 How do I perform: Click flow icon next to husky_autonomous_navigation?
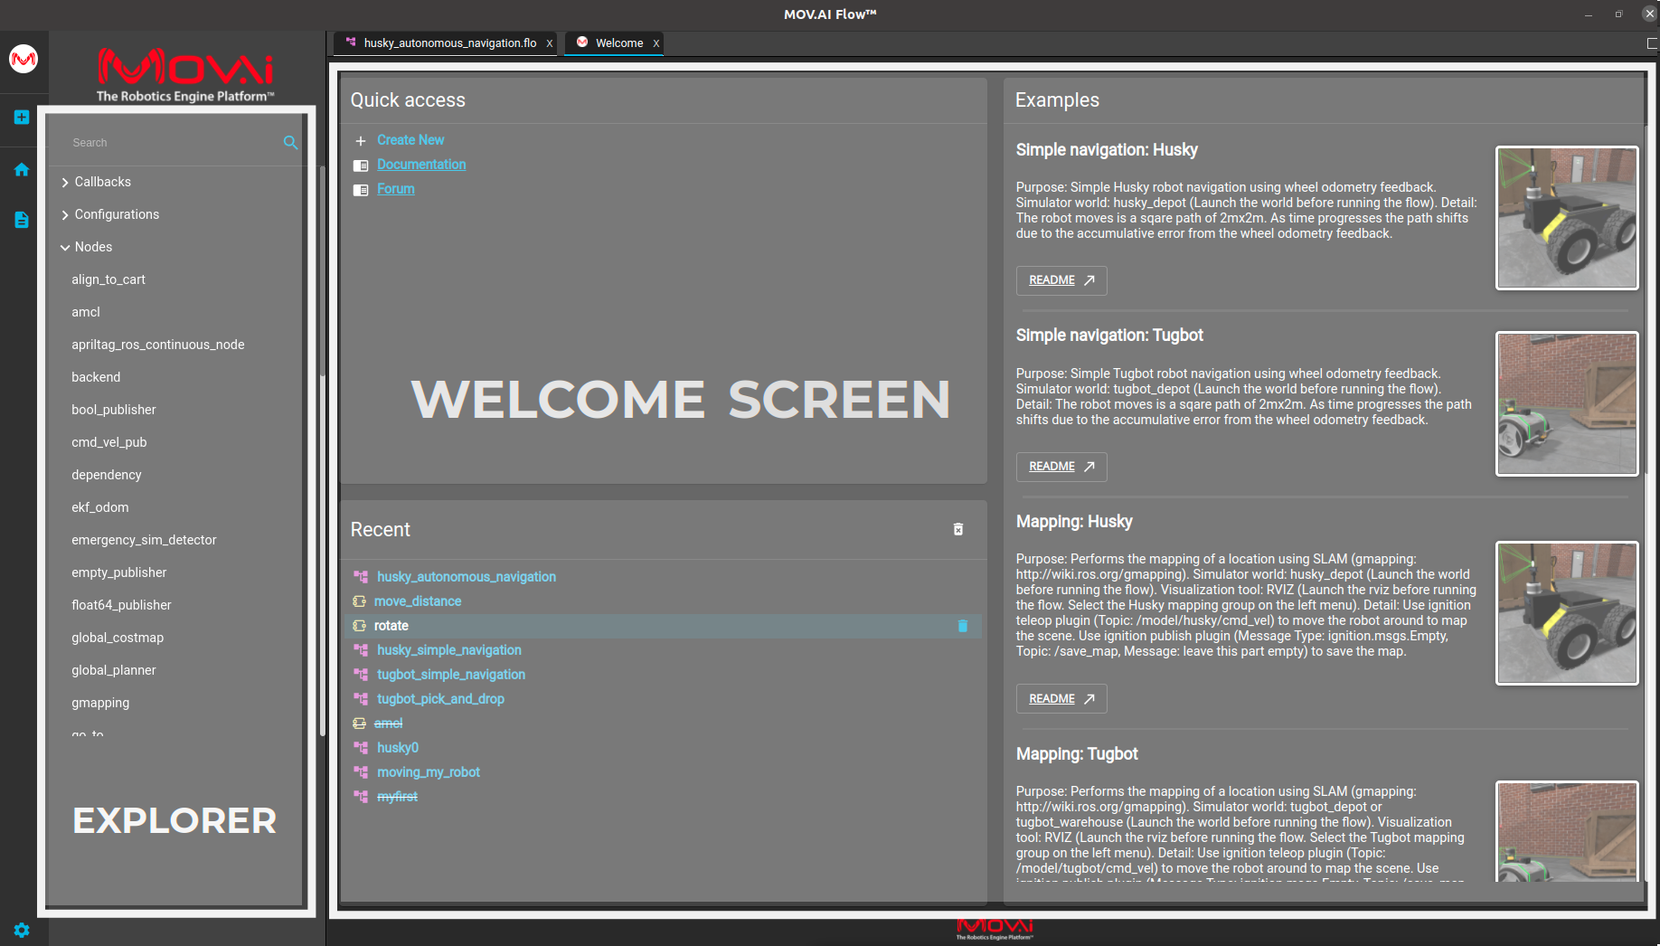(x=361, y=577)
